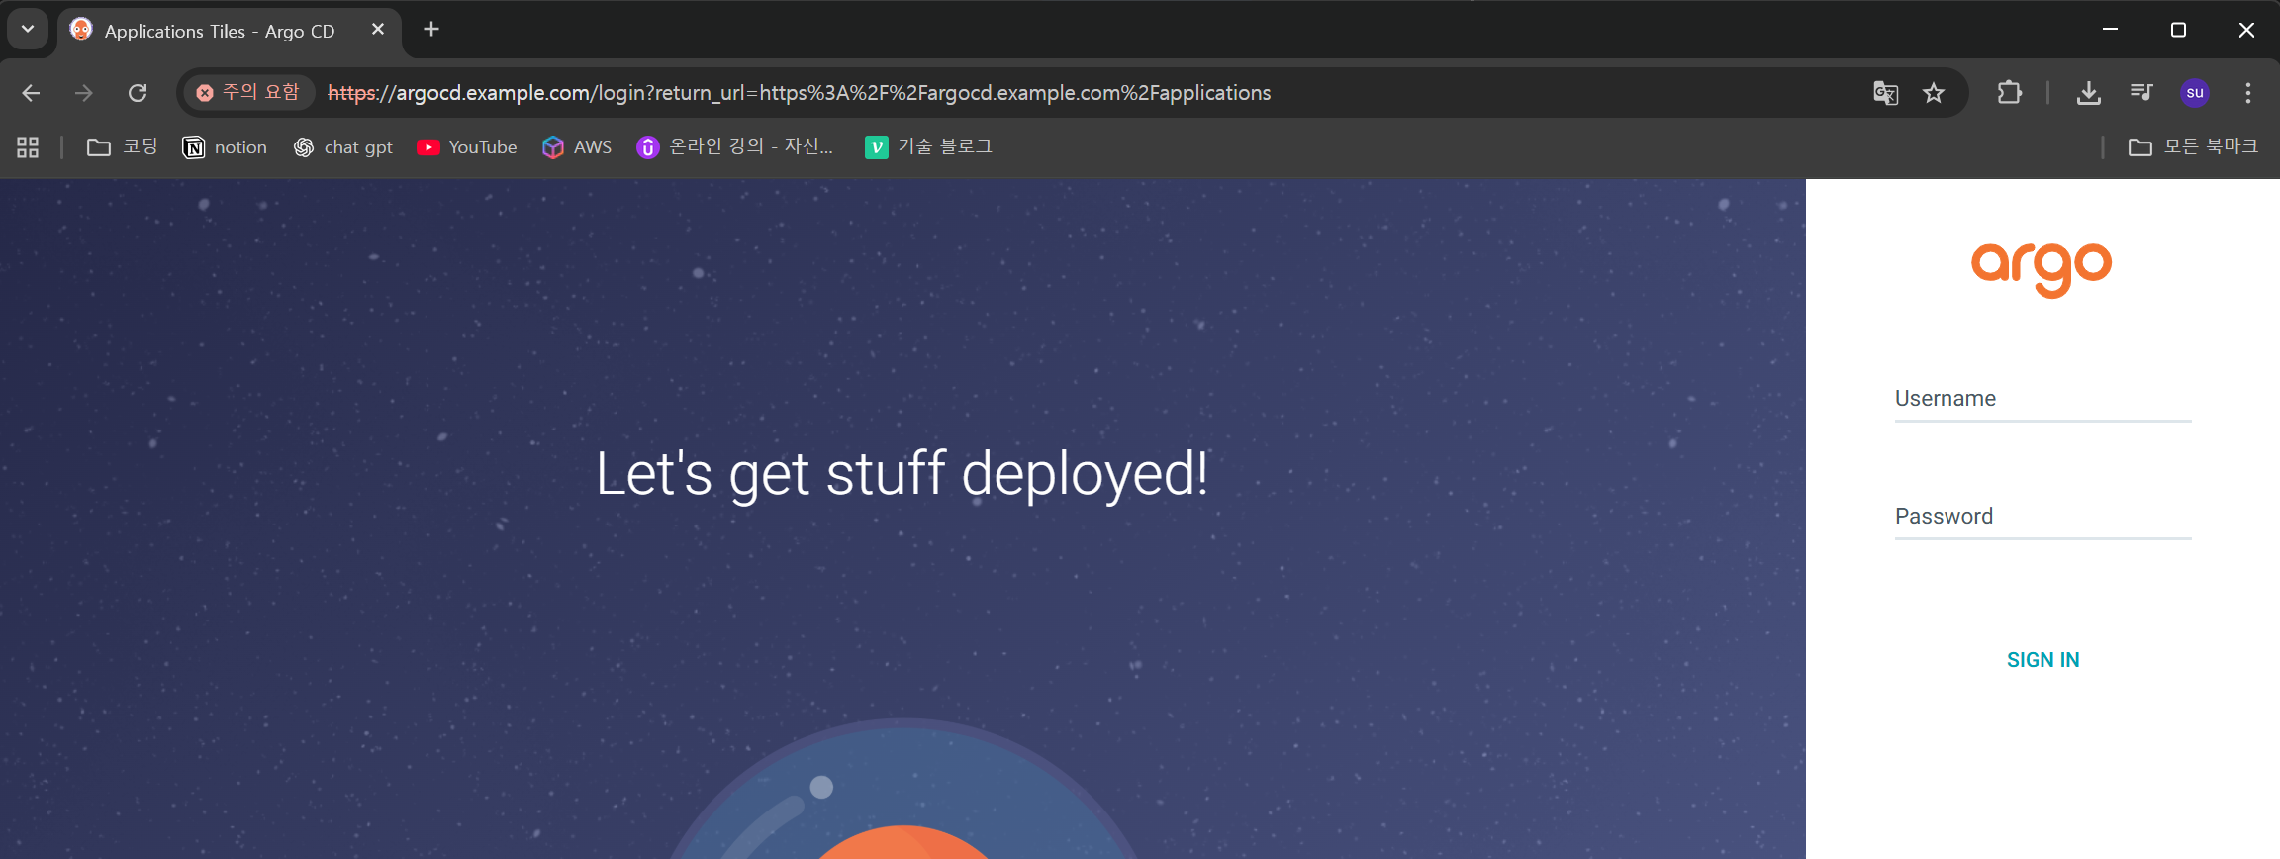2280x859 pixels.
Task: Open the media controls icon
Action: tap(2141, 93)
